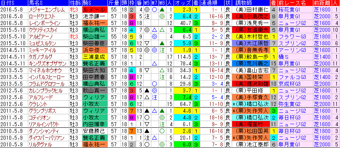Click jockey 秋山真一 cell
Screen dimensions: 340x148
[x=95, y=90]
